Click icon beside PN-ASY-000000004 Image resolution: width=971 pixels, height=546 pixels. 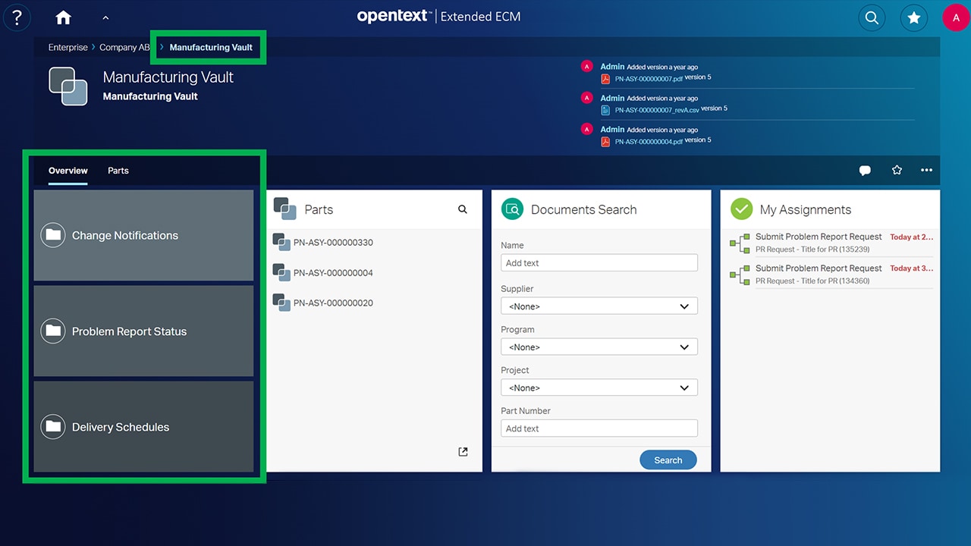[x=281, y=273]
